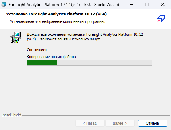Click the grayed-out maximize window button

147,4
